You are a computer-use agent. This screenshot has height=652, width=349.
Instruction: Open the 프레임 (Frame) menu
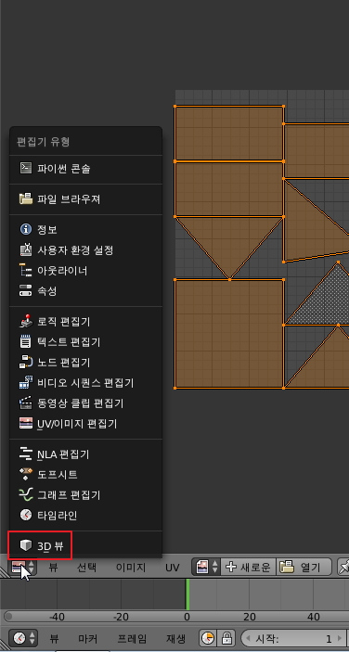tap(132, 638)
